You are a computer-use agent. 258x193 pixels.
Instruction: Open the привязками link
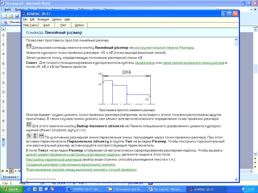tap(145, 63)
